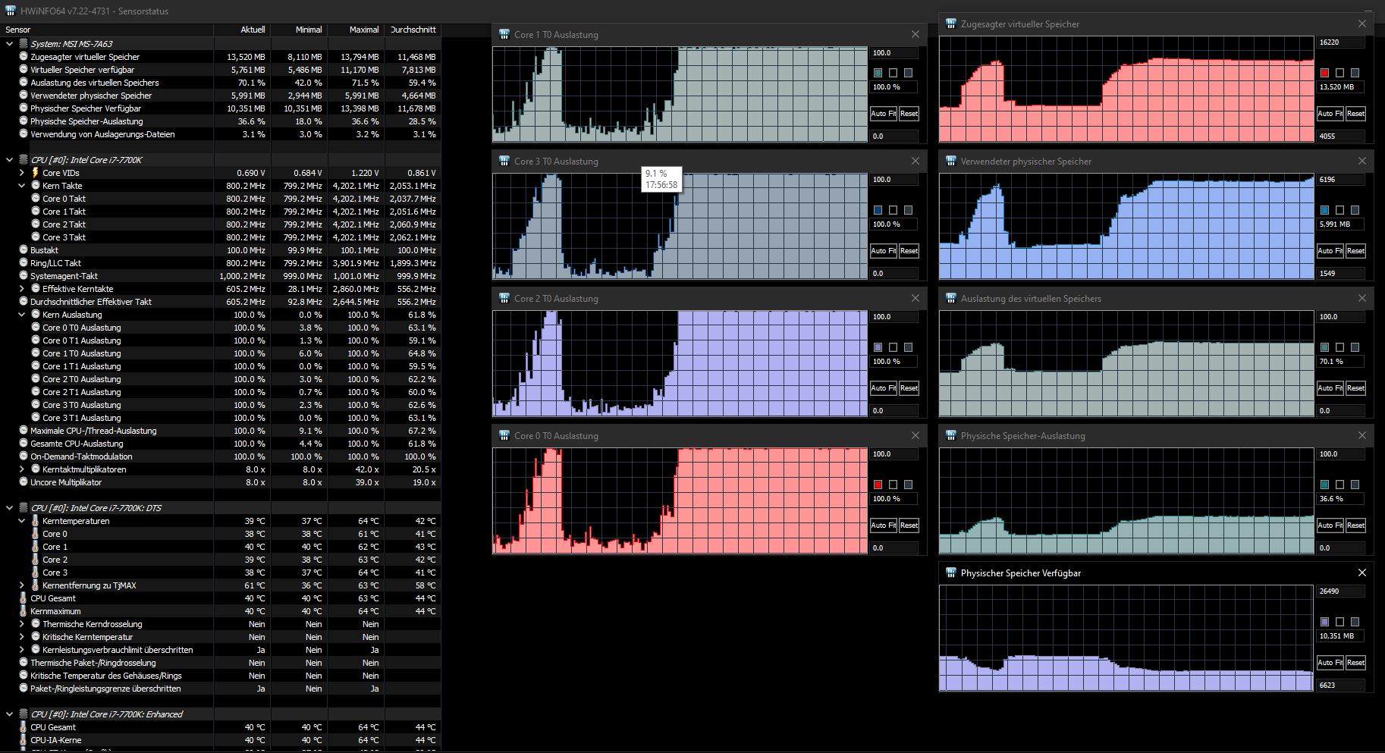Click the sensor icon beside On-Demand-Taktmodulation
Viewport: 1385px width, 753px height.
23,457
